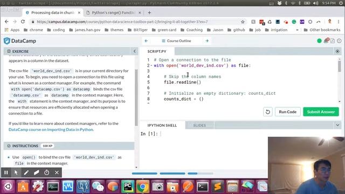Open the recorder timer tool

[47, 172]
